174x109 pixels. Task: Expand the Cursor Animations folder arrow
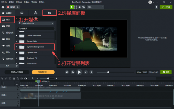point(16,36)
